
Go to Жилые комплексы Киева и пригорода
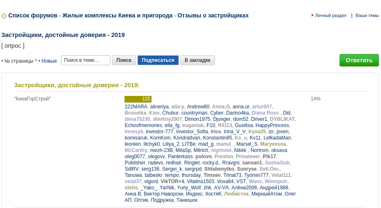(x=117, y=15)
